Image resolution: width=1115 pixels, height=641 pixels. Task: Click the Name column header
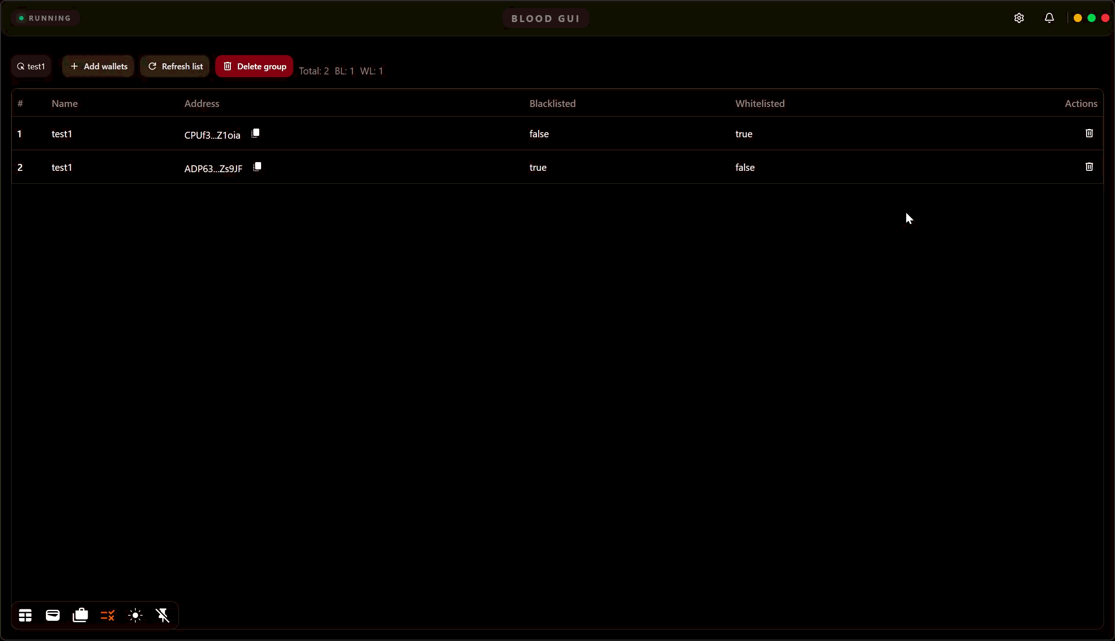pyautogui.click(x=65, y=104)
